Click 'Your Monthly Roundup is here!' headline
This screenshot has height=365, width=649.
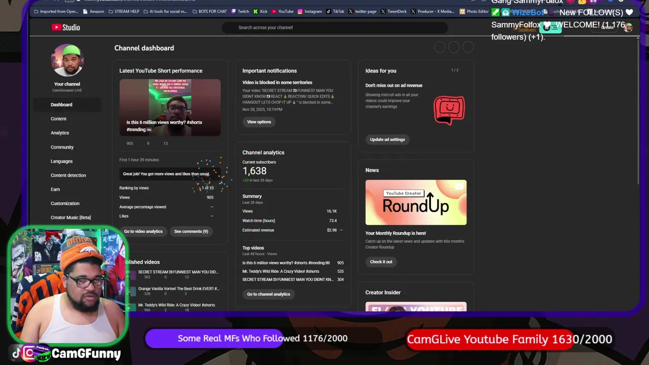click(x=395, y=233)
